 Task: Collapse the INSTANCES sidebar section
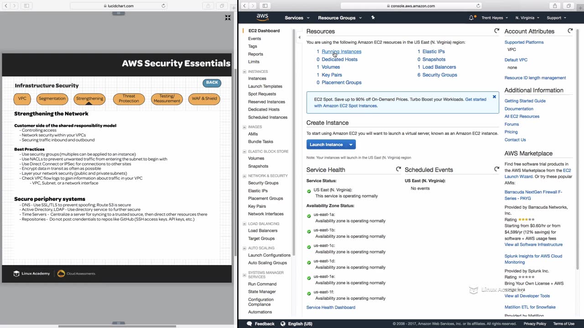(245, 72)
